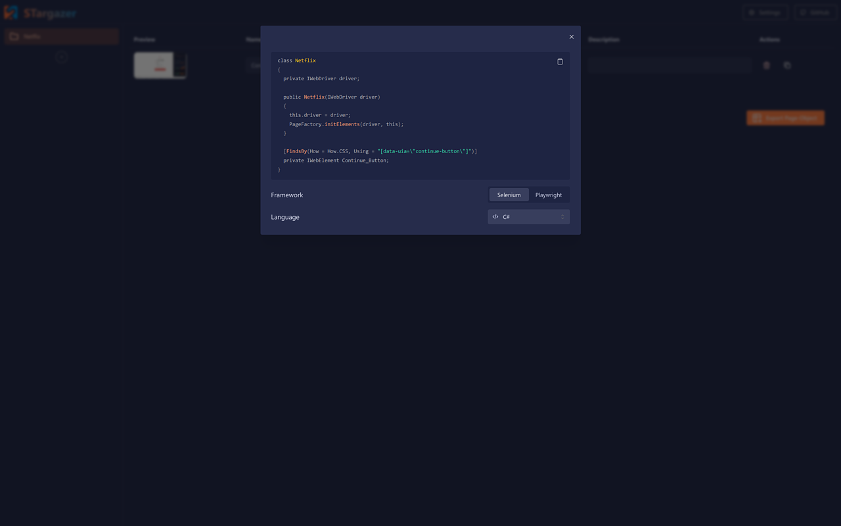The image size is (841, 526).
Task: Click the "private IWebDriver driver;" line
Action: tap(322, 79)
